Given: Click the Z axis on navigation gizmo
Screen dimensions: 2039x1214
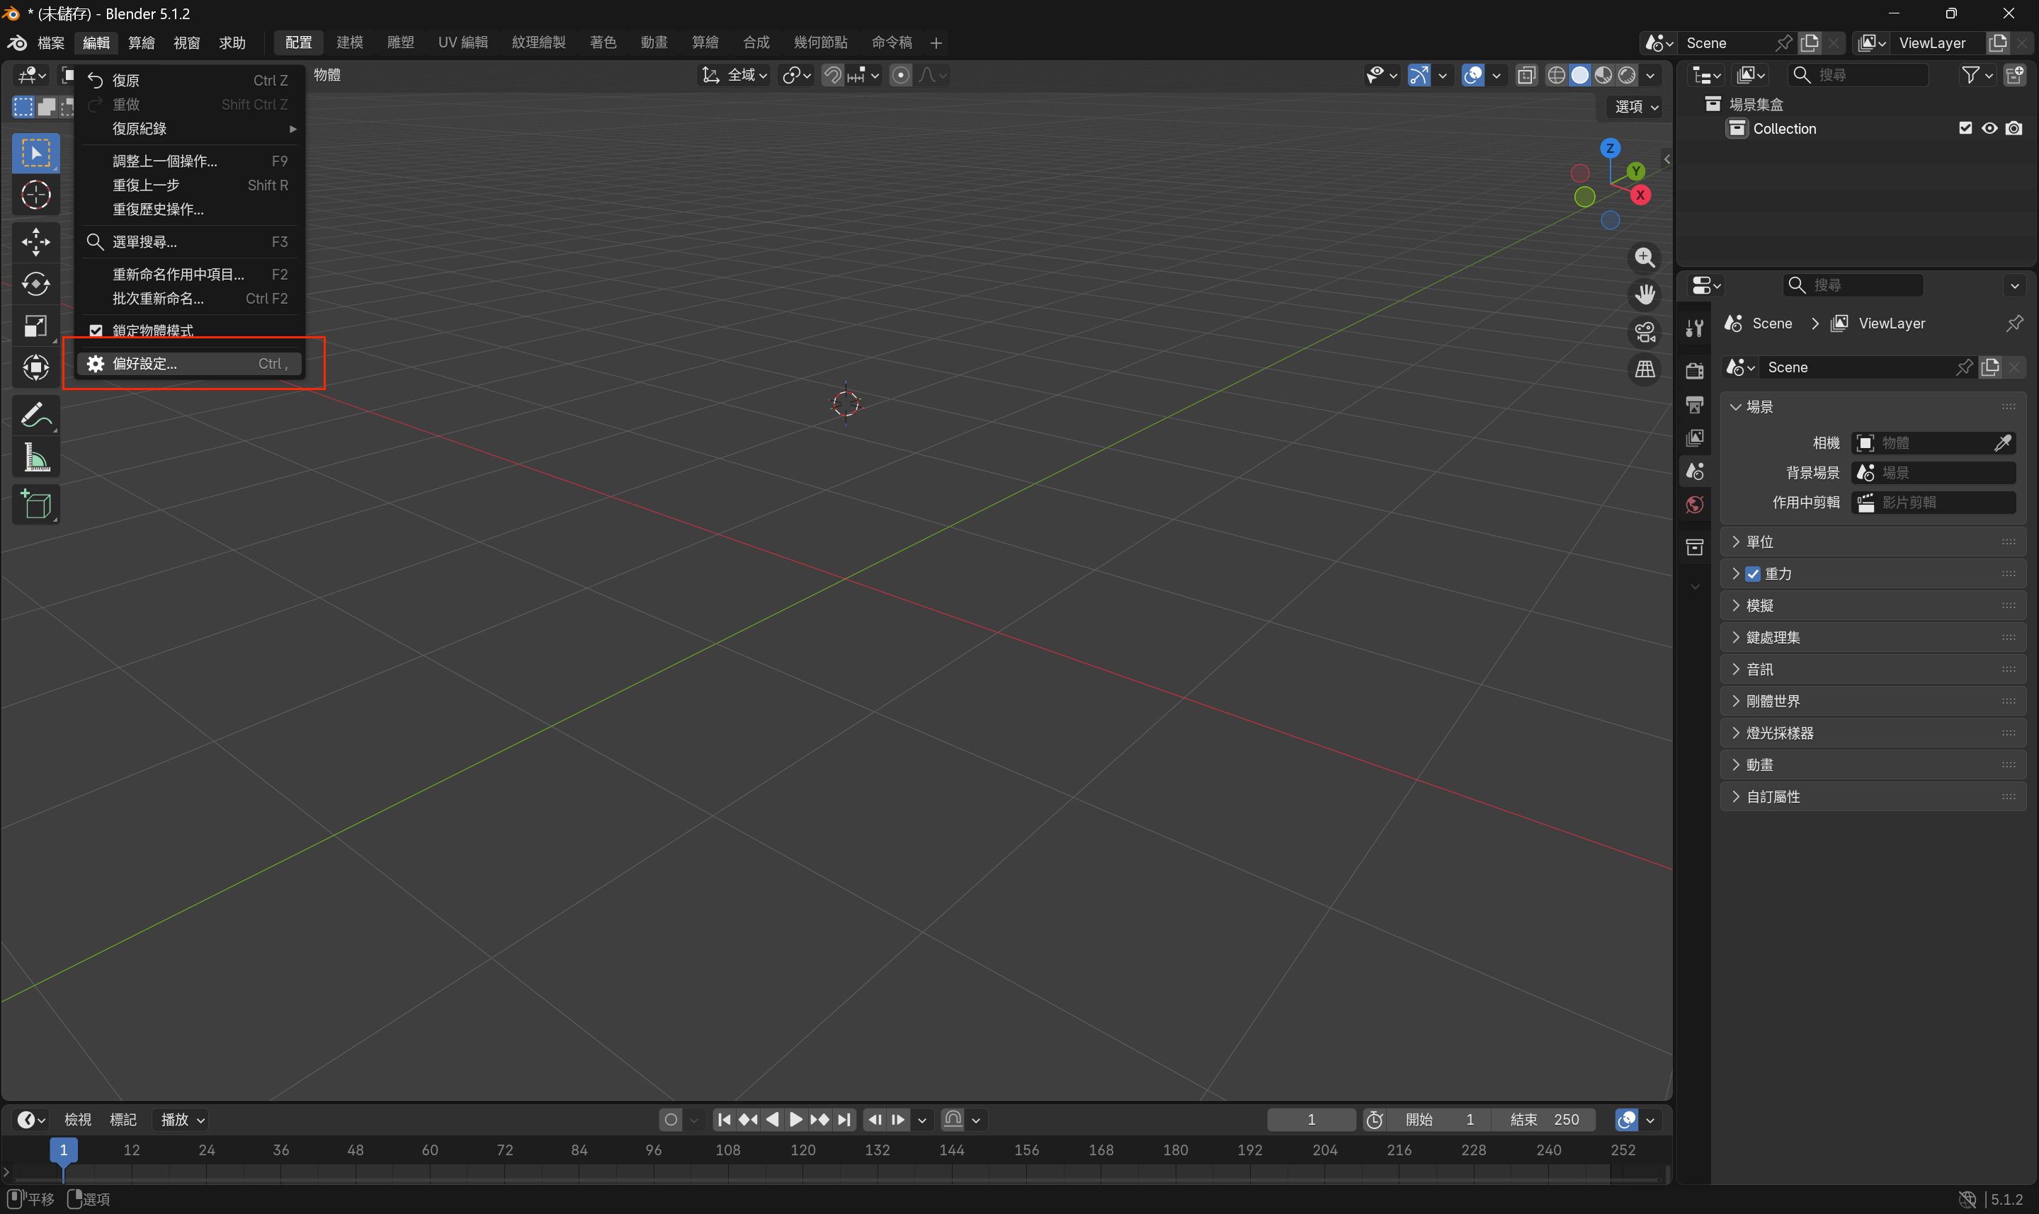Looking at the screenshot, I should click(x=1611, y=148).
